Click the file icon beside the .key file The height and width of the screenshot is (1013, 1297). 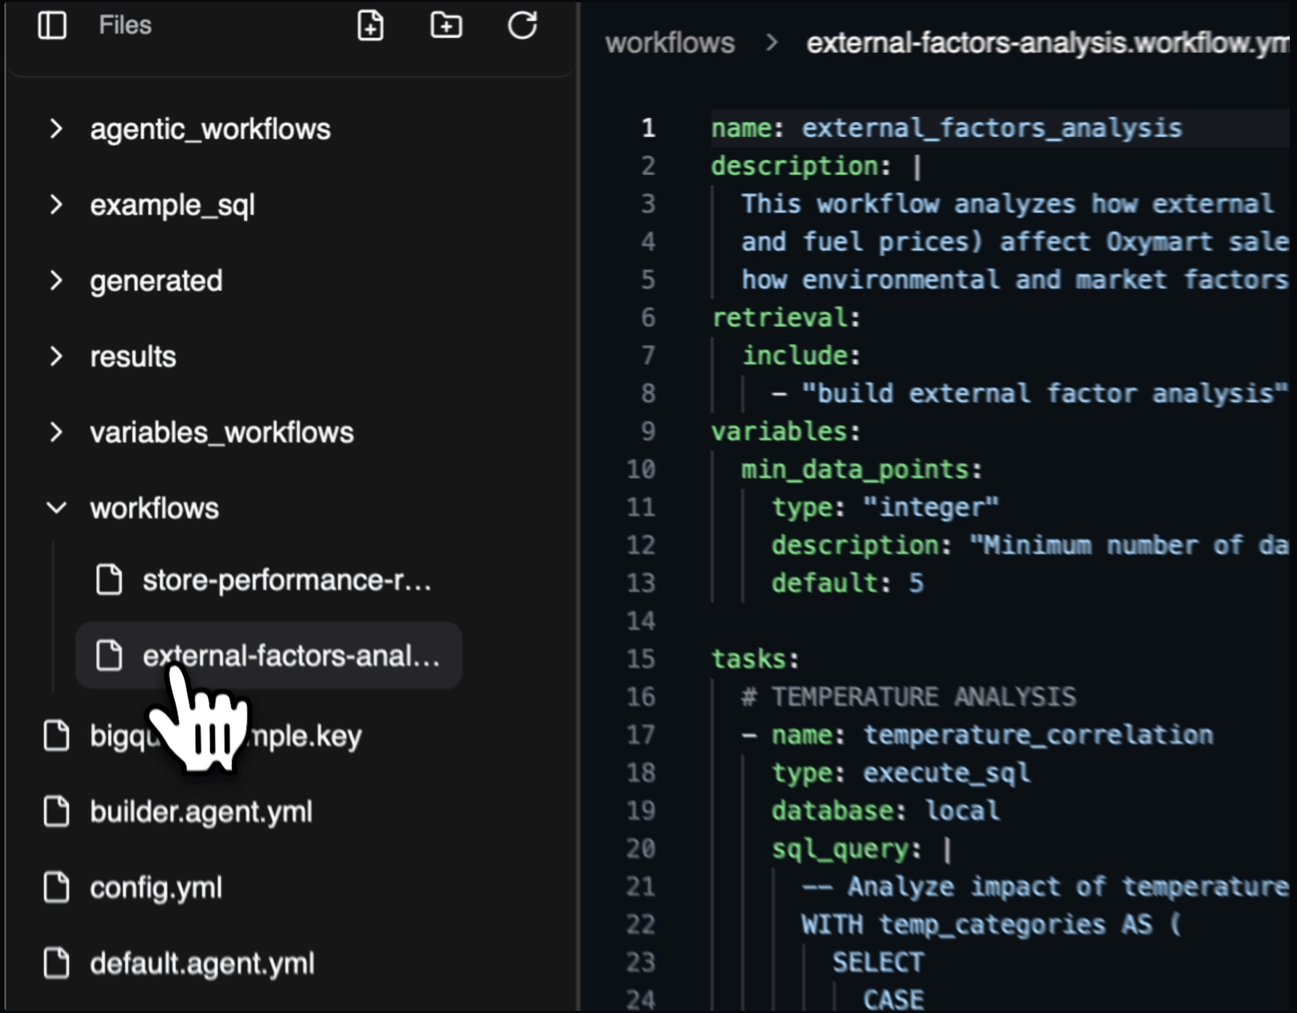coord(57,736)
